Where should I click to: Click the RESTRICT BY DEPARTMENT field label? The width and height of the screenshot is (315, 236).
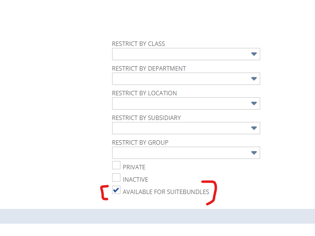point(149,69)
